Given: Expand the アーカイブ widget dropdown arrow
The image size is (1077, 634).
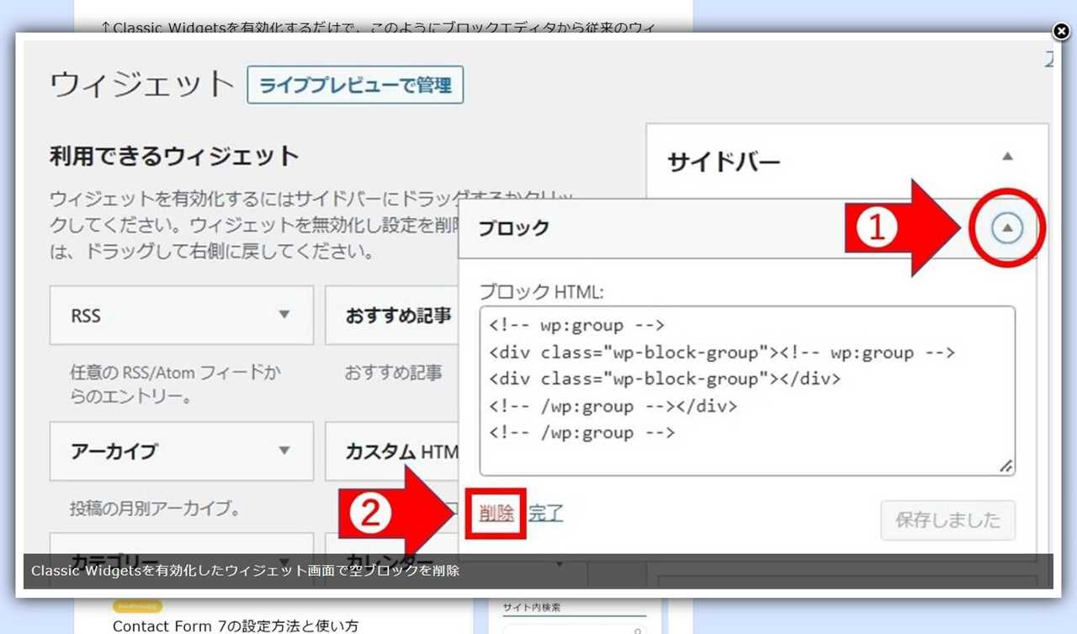Looking at the screenshot, I should click(284, 450).
